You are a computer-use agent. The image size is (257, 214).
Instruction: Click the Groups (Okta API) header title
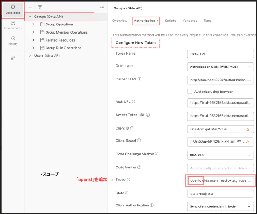(x=128, y=8)
